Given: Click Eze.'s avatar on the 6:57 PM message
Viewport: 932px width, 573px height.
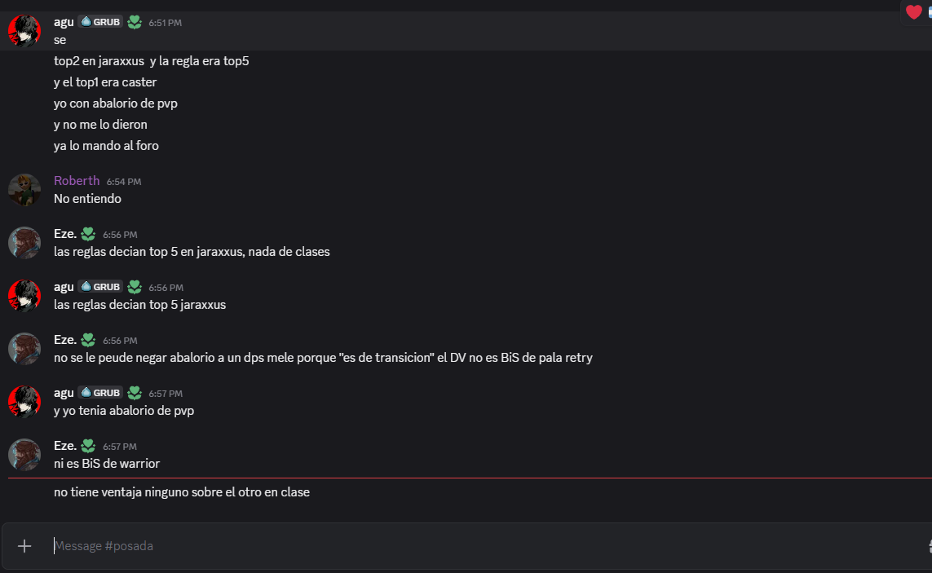Looking at the screenshot, I should (x=24, y=455).
